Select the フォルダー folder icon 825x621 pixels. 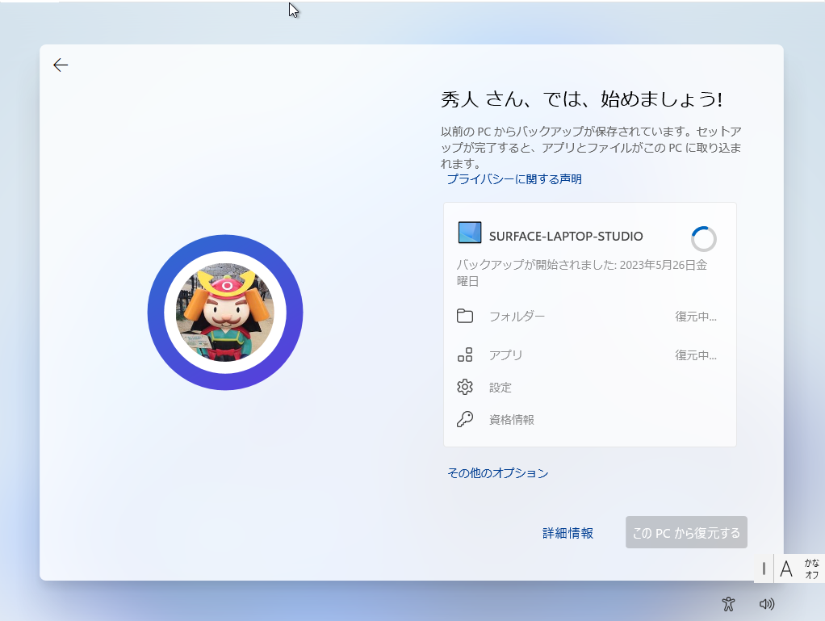click(x=465, y=316)
